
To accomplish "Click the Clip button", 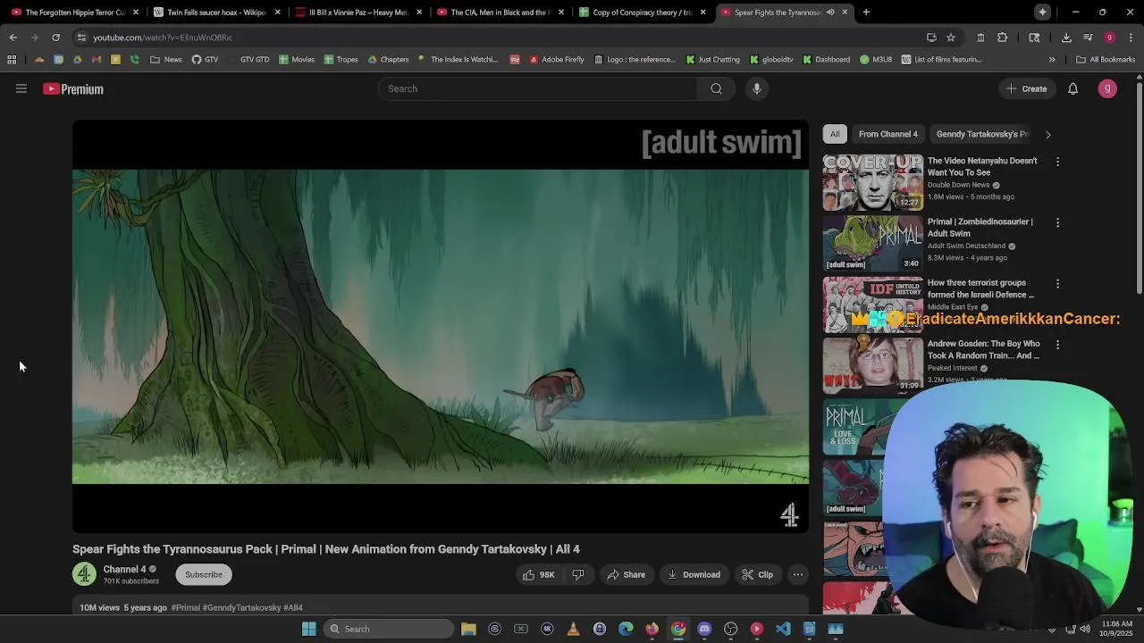I will pos(757,574).
